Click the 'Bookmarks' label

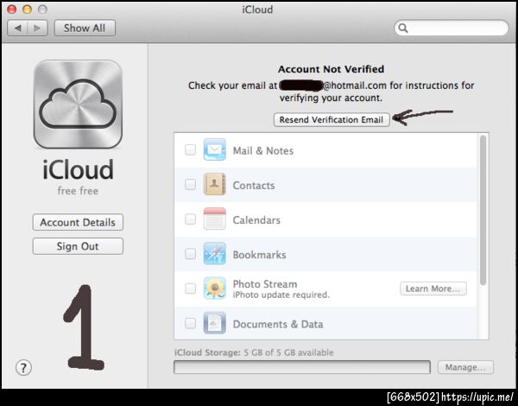259,255
